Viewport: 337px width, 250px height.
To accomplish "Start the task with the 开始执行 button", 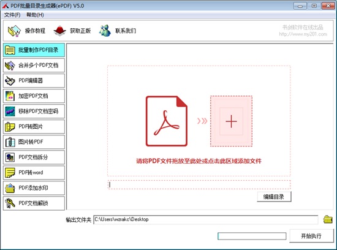I will (x=311, y=236).
